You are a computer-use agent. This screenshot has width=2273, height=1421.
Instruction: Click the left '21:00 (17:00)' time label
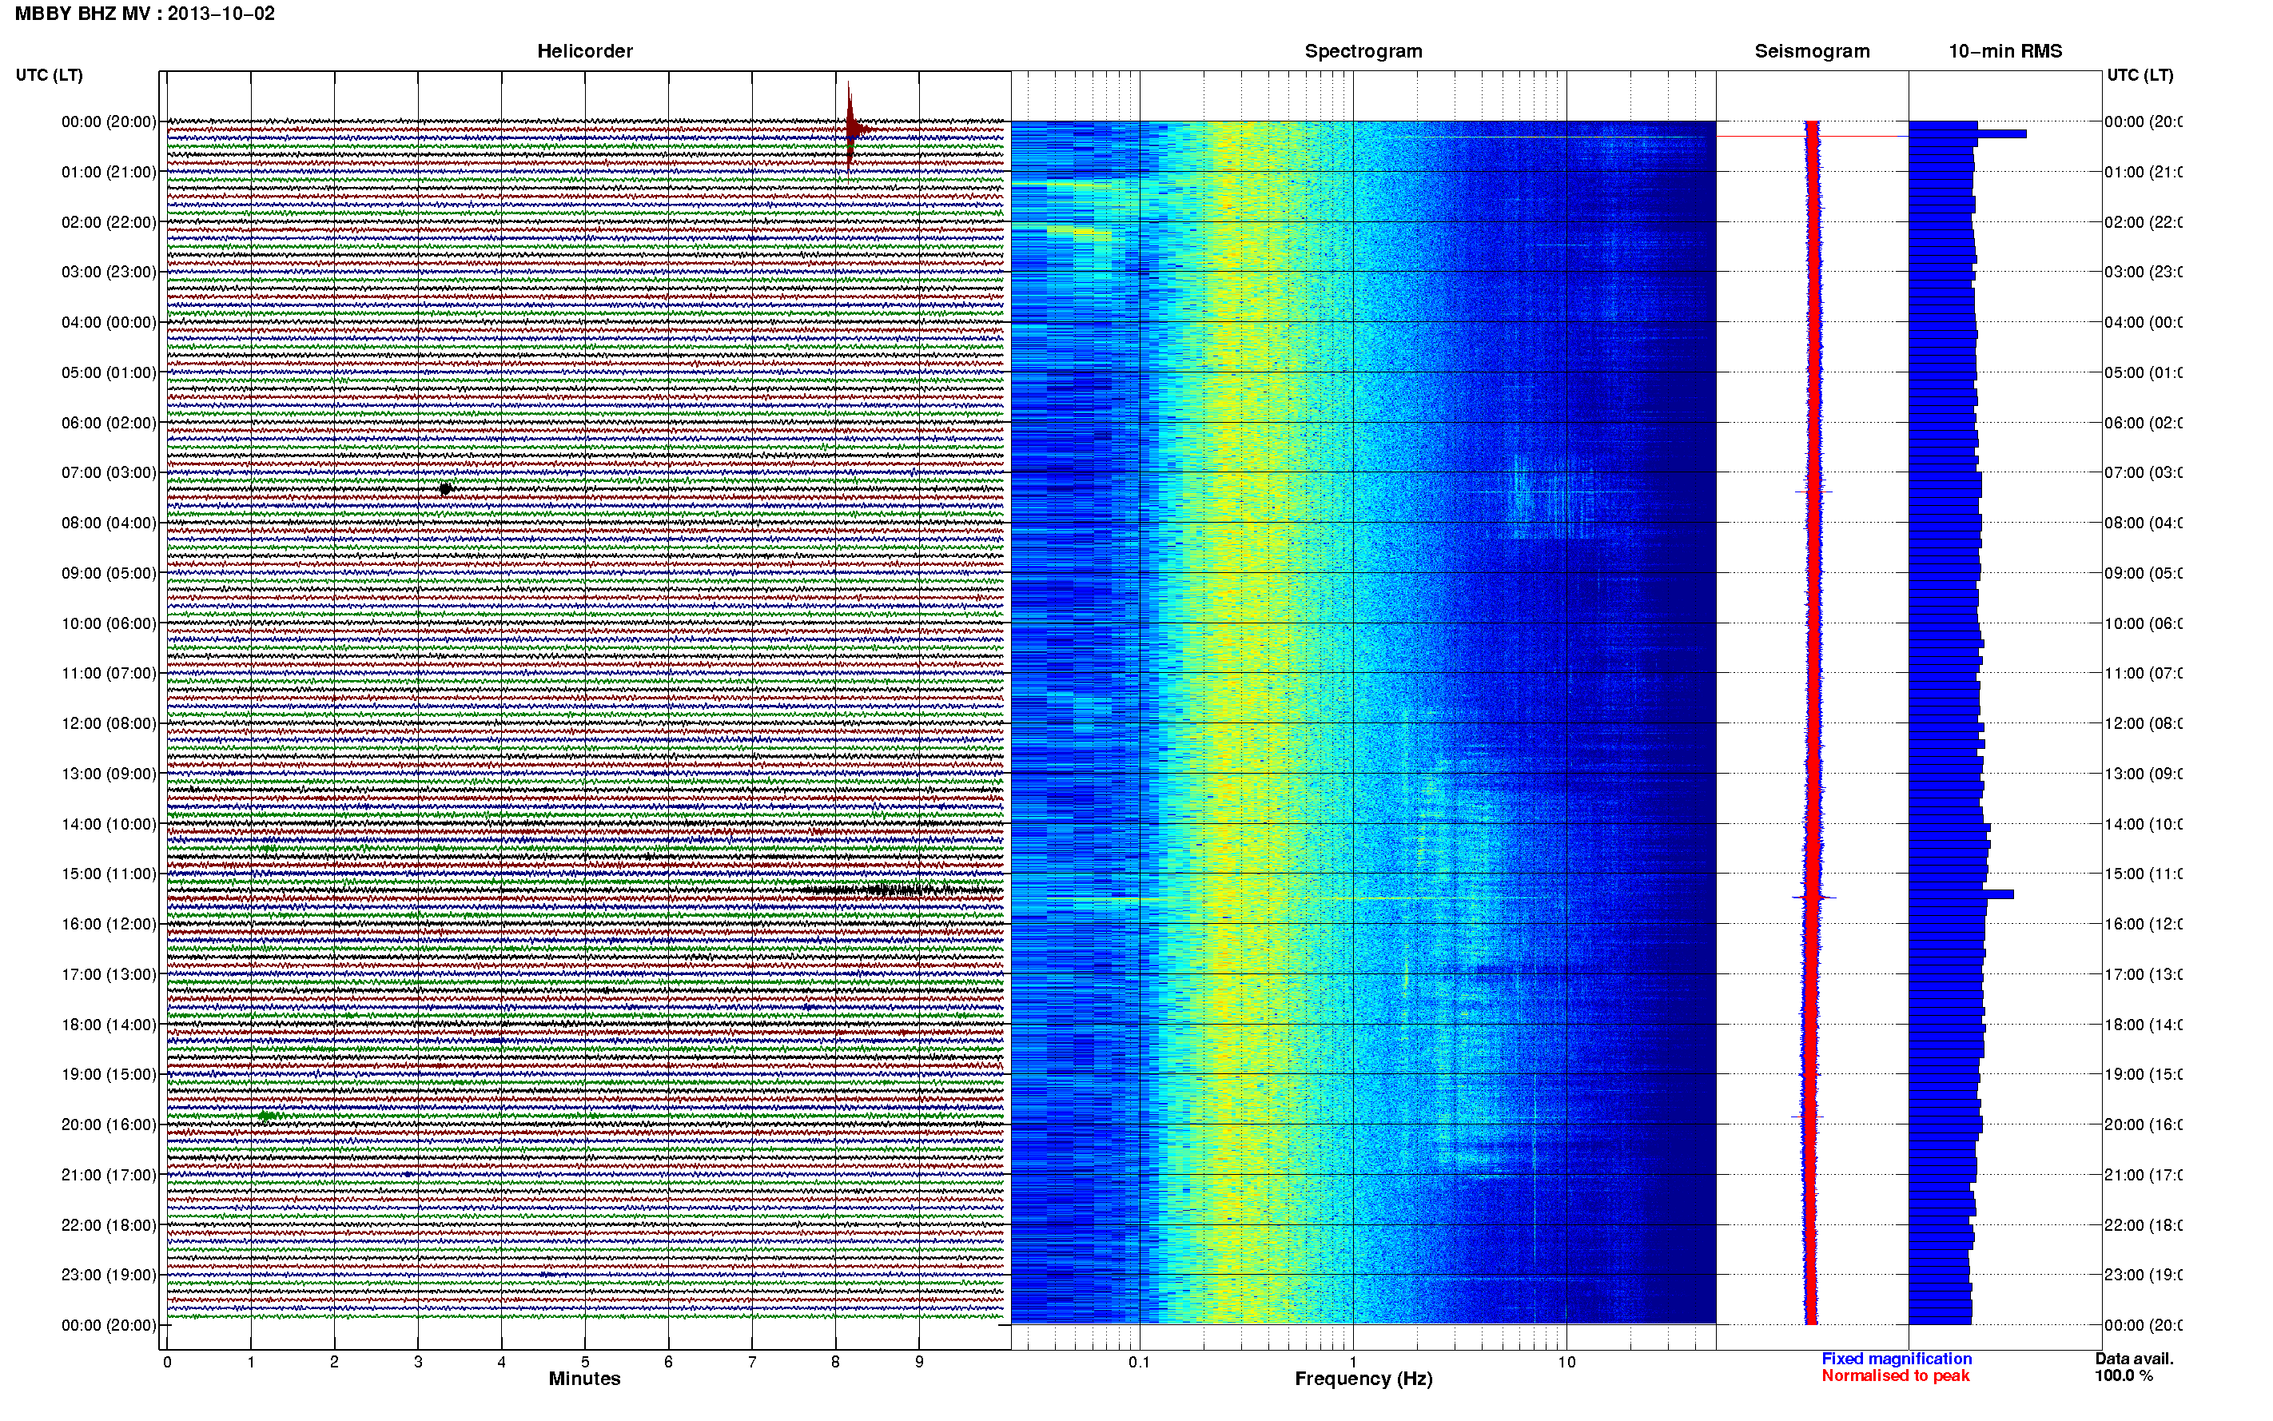[109, 1175]
